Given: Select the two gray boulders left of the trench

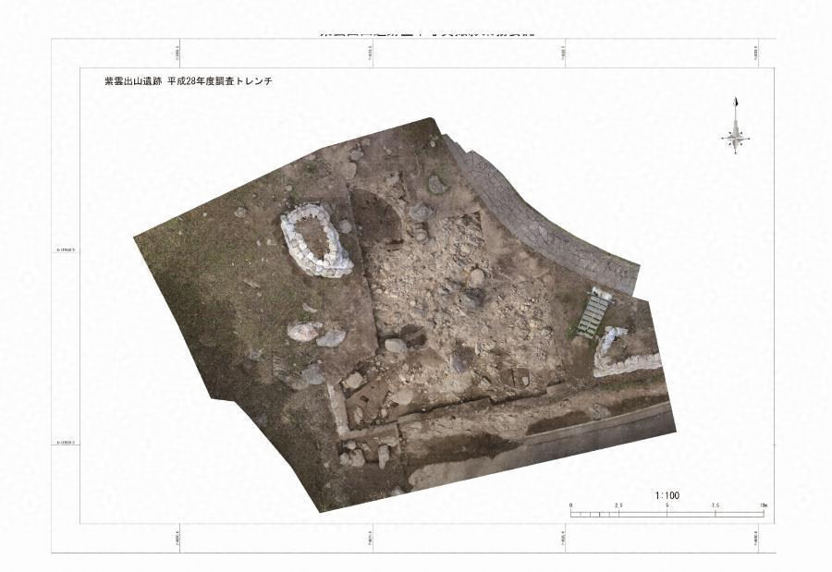Looking at the screenshot, I should (x=316, y=334).
